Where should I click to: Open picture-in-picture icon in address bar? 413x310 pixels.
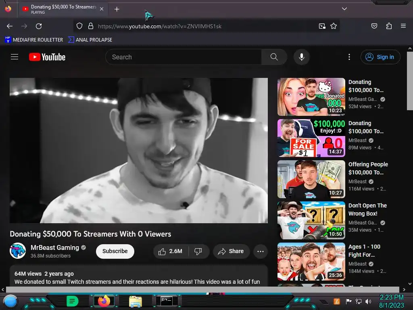pos(322,26)
